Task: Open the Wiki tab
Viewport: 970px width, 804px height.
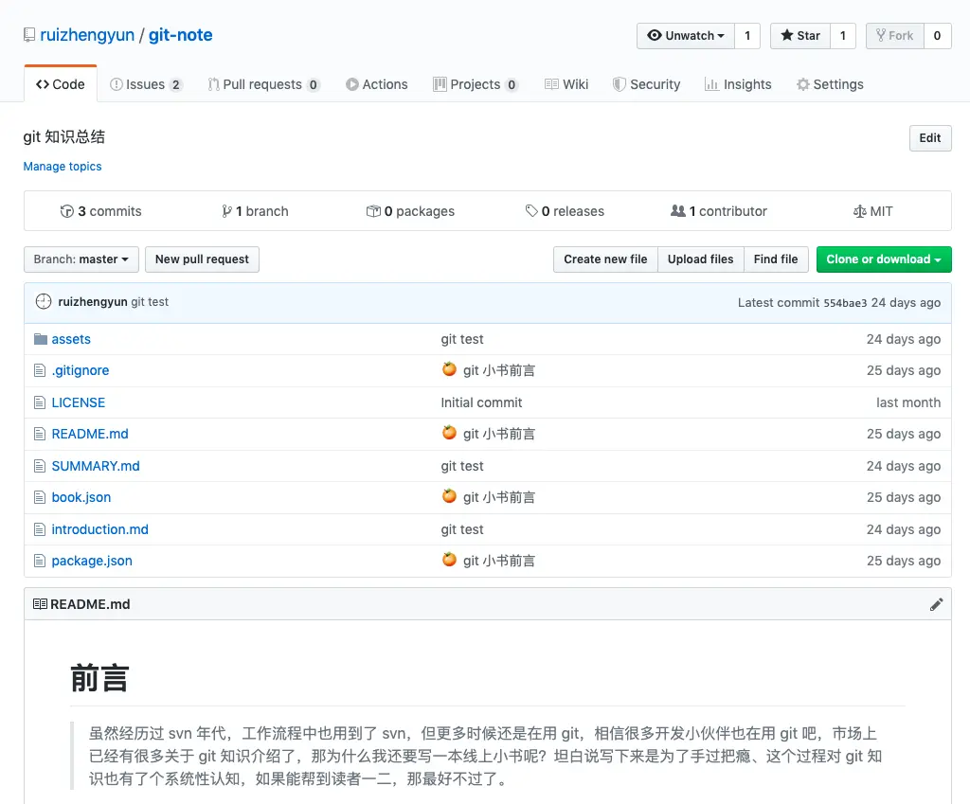Action: pos(566,84)
